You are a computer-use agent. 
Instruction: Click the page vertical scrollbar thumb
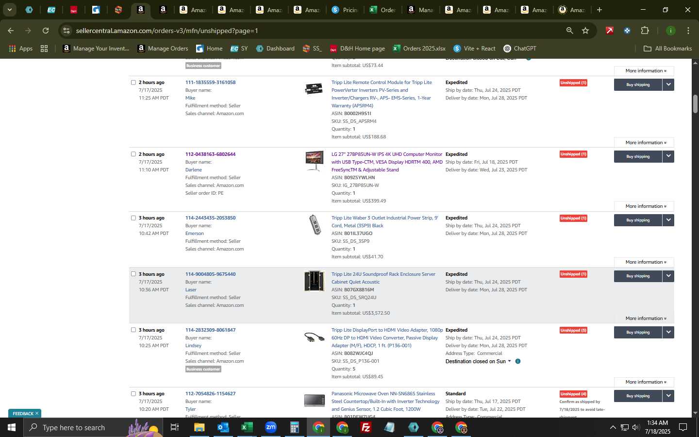click(x=695, y=104)
